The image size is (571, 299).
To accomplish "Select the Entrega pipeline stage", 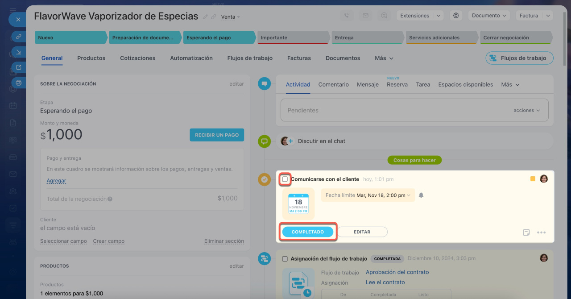I will pos(367,38).
